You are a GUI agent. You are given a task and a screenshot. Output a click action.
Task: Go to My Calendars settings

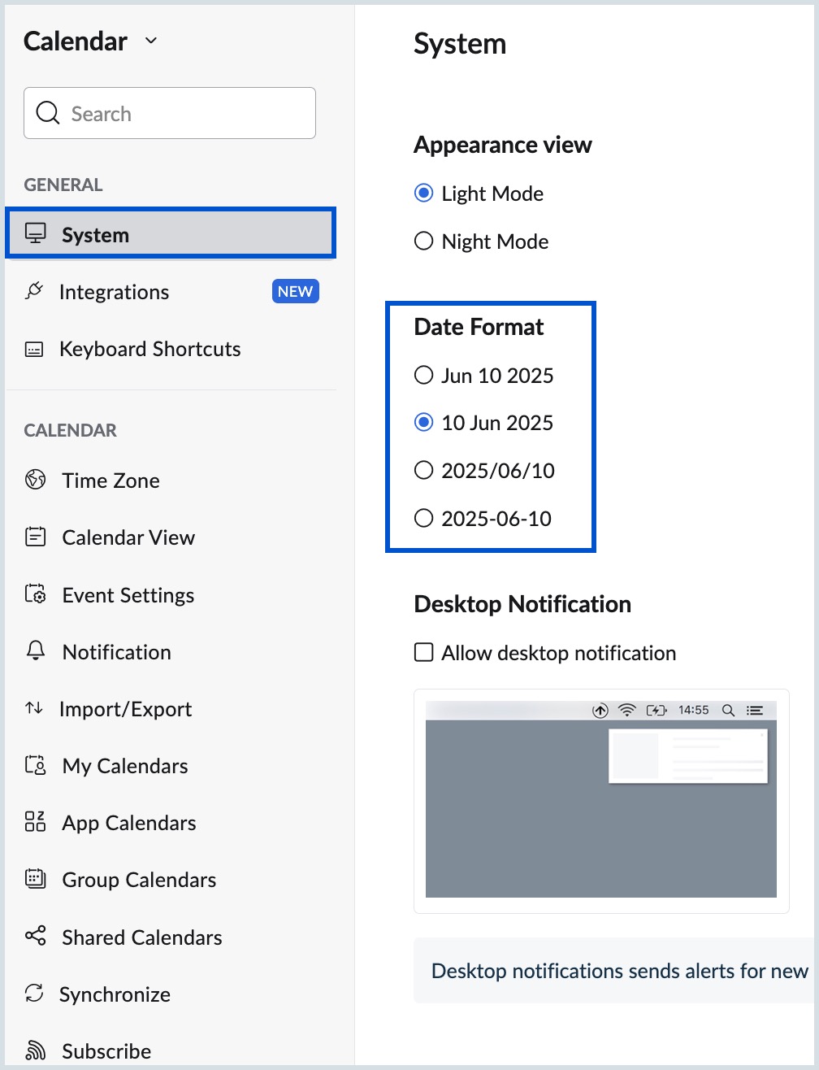125,766
